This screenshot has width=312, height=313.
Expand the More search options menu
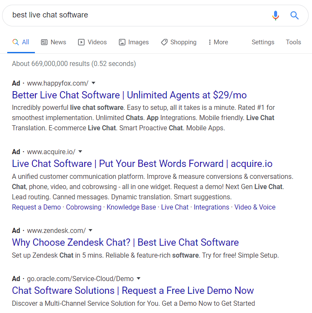coord(218,42)
